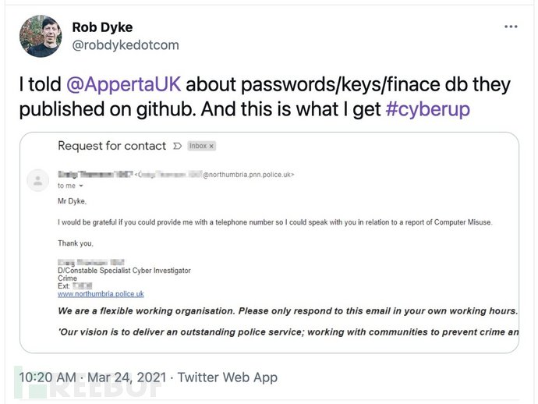
Task: Click the www.northumbria.police.uk link
Action: (x=101, y=293)
